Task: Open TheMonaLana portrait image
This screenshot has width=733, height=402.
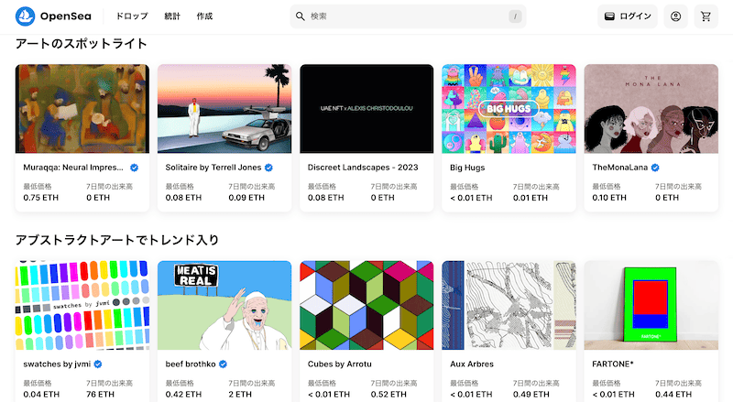Action: (x=651, y=108)
